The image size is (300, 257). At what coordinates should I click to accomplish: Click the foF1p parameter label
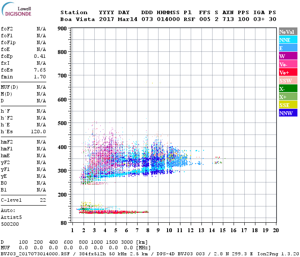[8, 43]
